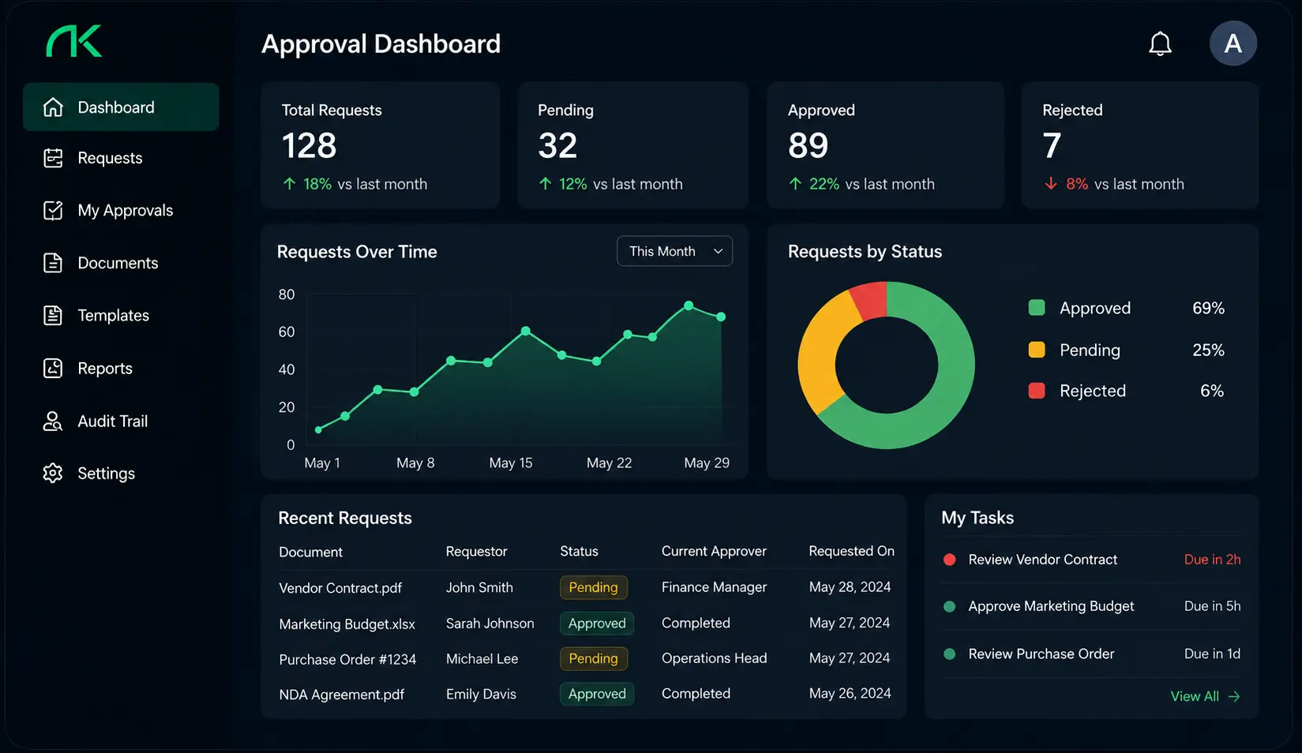The image size is (1302, 753).
Task: Click the Documents file icon
Action: [x=53, y=263]
